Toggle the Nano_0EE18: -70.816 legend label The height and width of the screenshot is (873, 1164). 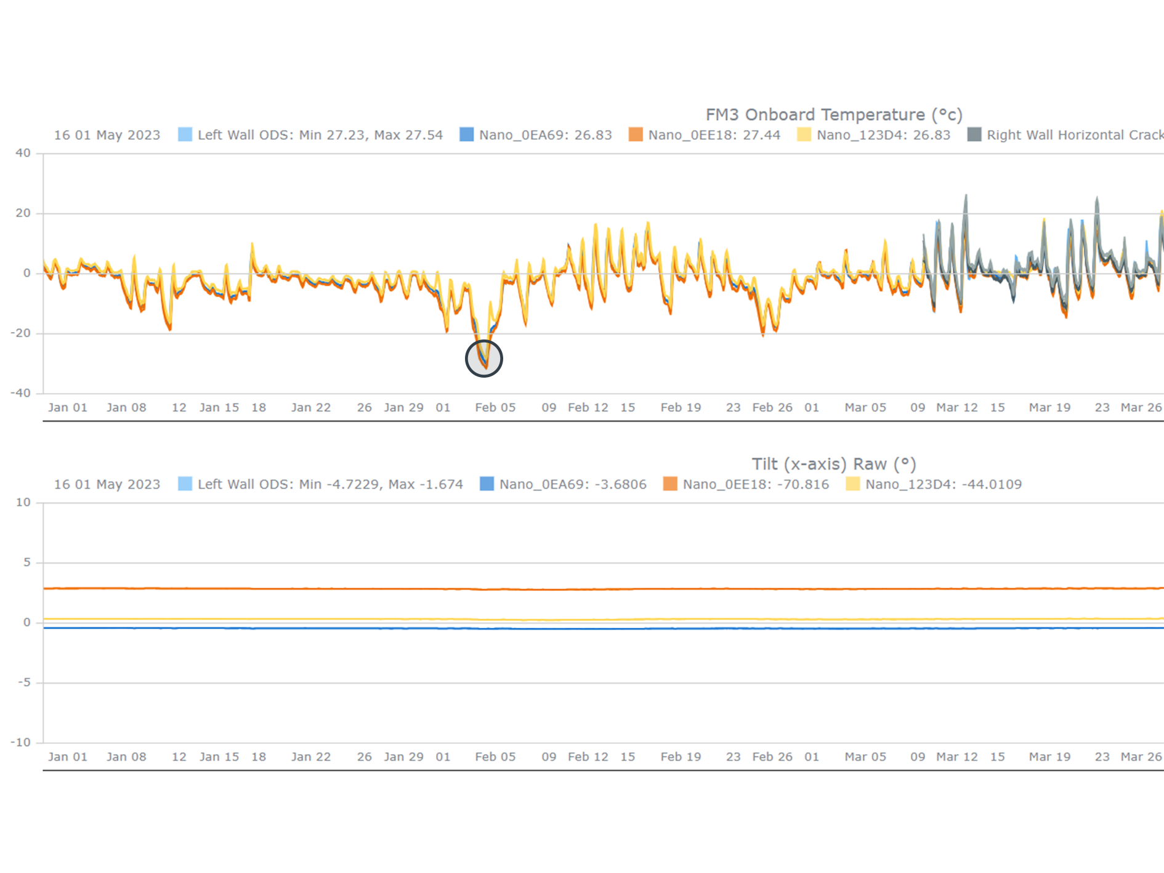point(755,484)
